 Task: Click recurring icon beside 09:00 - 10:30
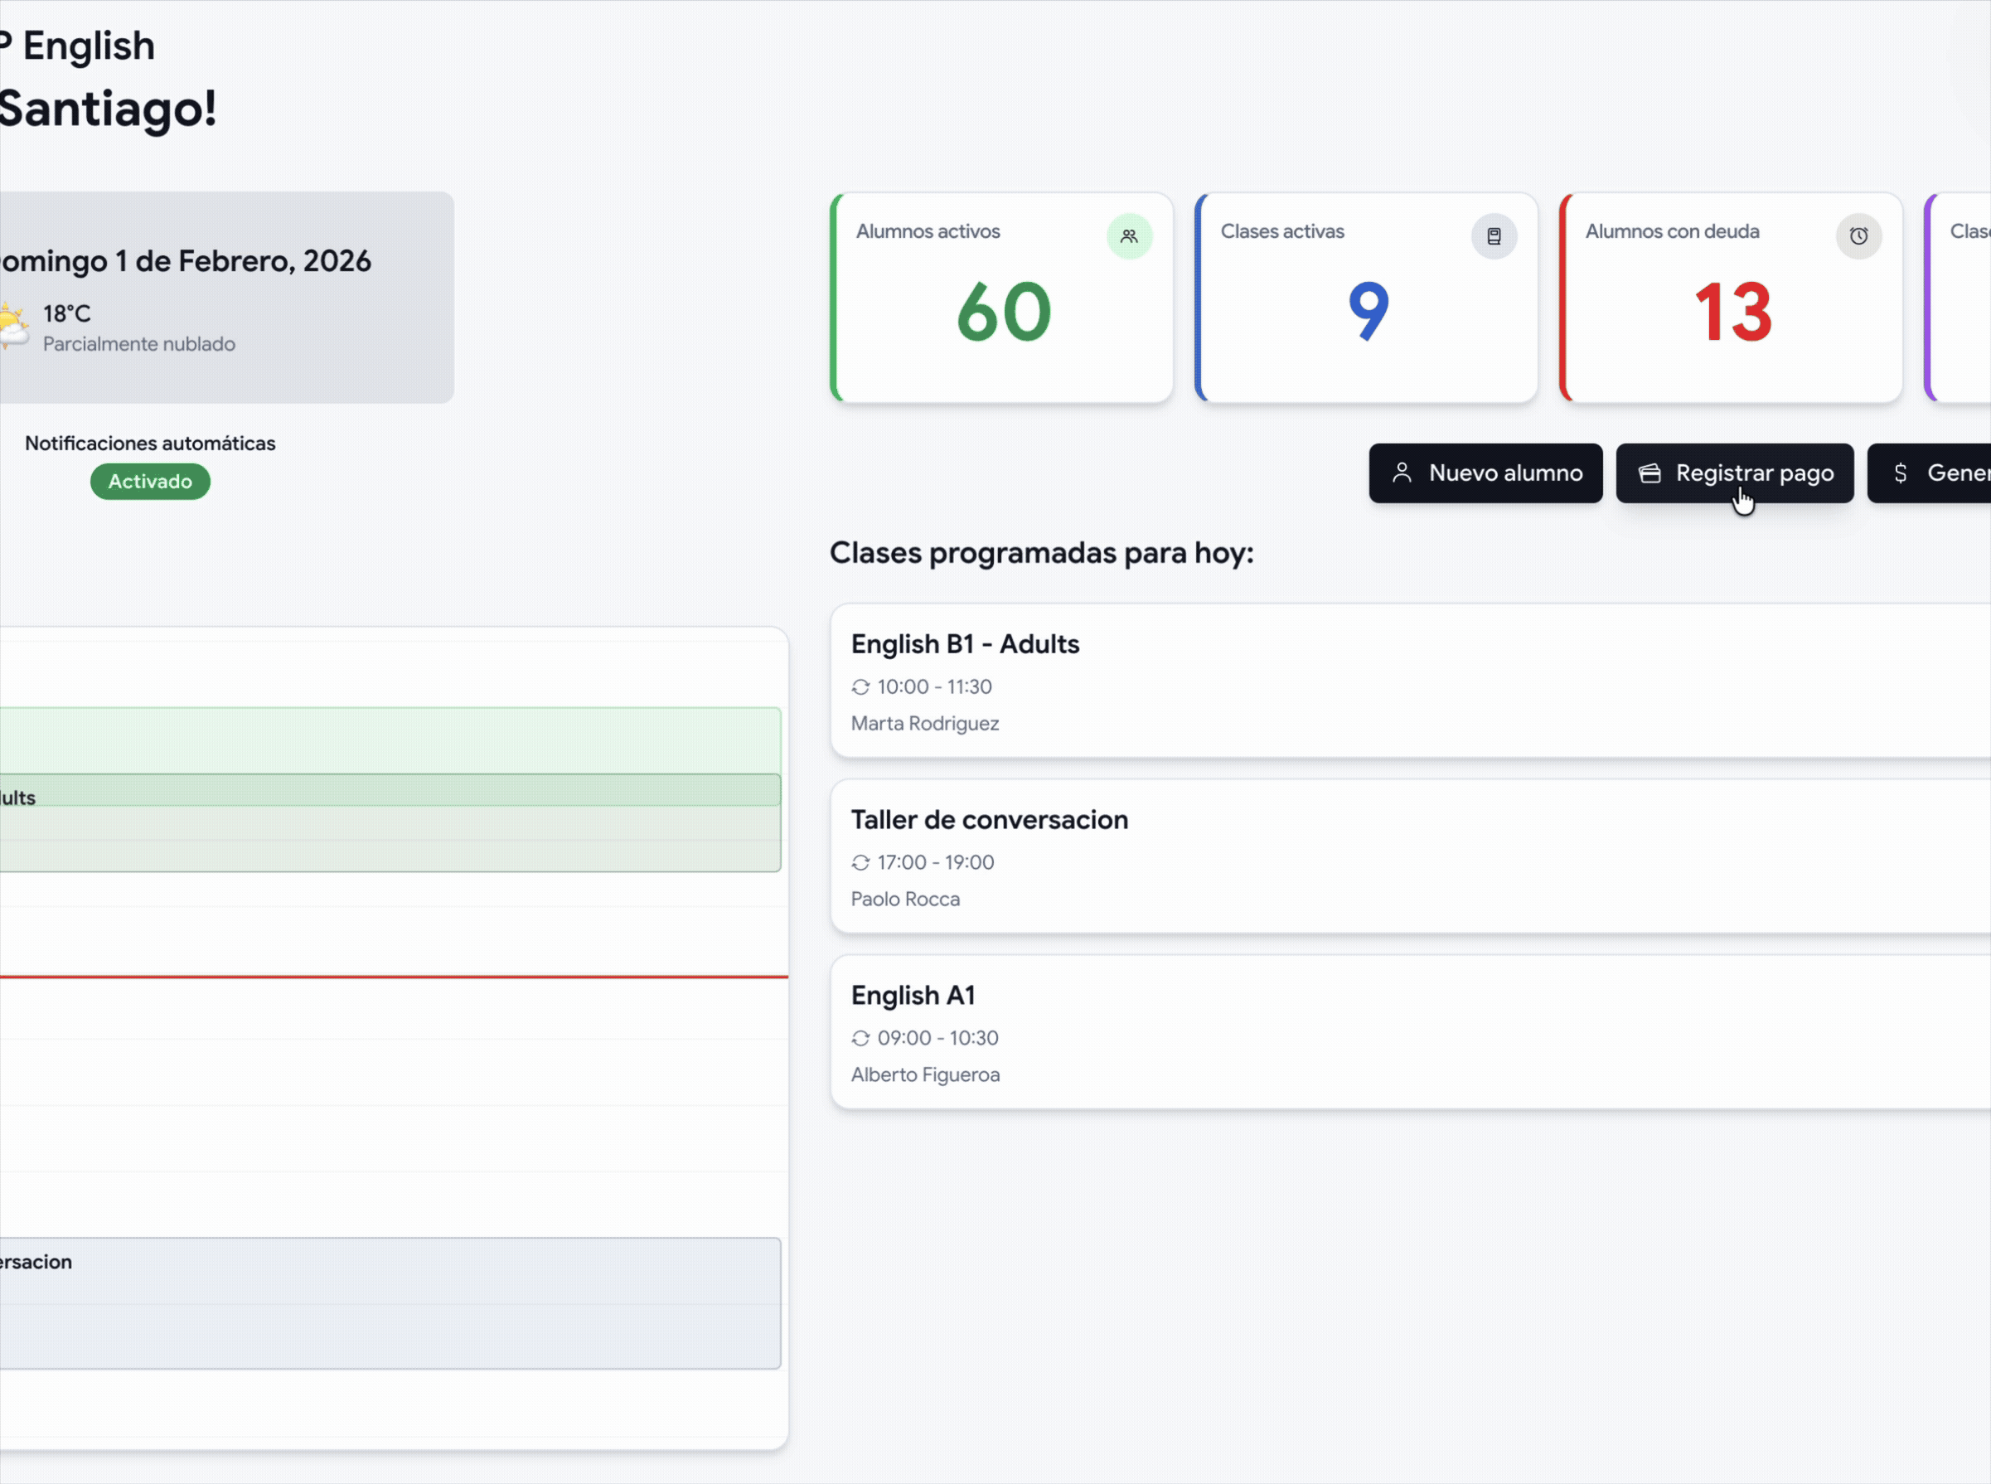pos(860,1039)
